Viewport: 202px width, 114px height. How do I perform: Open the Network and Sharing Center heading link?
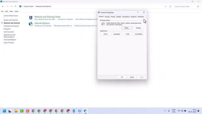coord(47,17)
